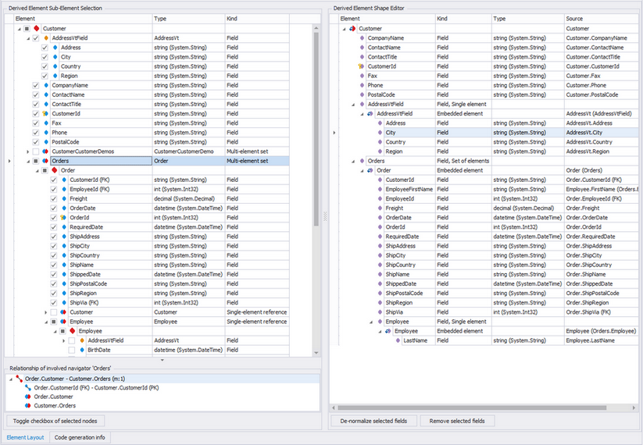Switch to the Code generation info tab
643x445 pixels.
tap(79, 437)
